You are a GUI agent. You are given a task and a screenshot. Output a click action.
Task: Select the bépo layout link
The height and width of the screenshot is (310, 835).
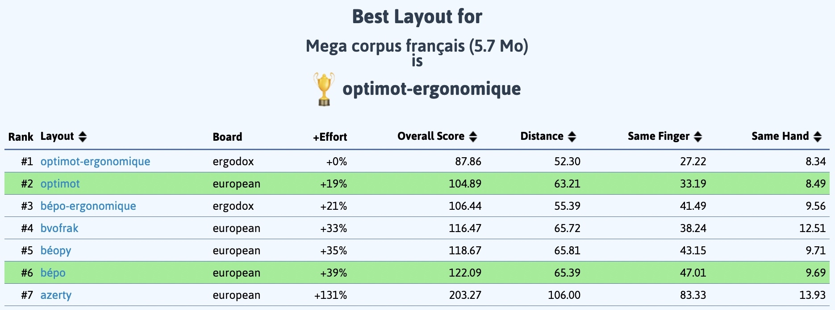click(52, 273)
